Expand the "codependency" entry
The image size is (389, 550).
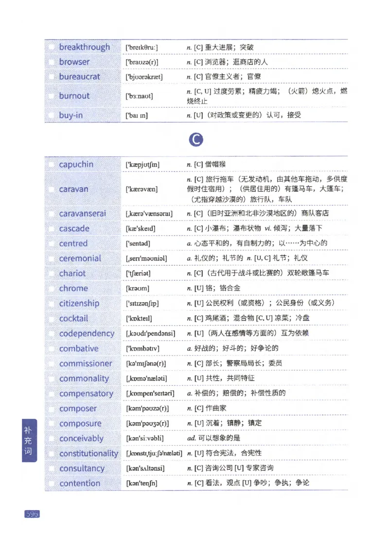87,334
